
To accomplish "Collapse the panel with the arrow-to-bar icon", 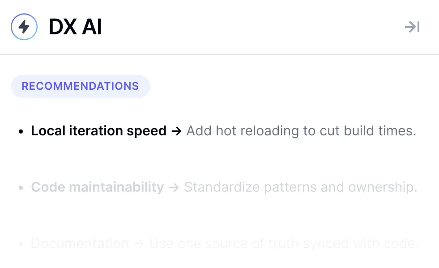I will 412,27.
